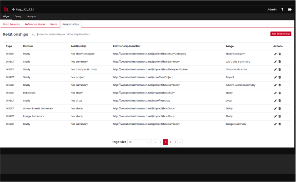This screenshot has width=296, height=182.
Task: Delete row with domain Advers Events Summary
Action: click(x=280, y=108)
